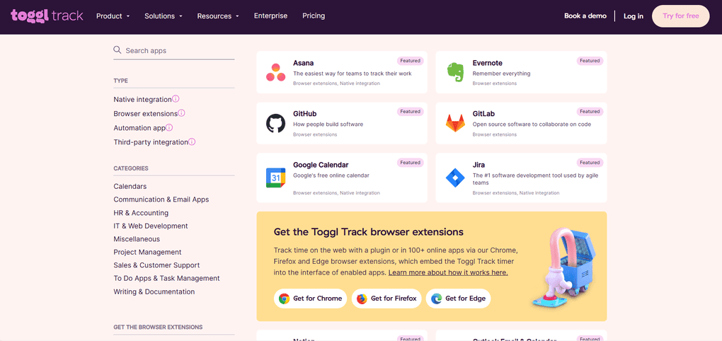
Task: Open the GitLab card title
Action: (x=483, y=114)
